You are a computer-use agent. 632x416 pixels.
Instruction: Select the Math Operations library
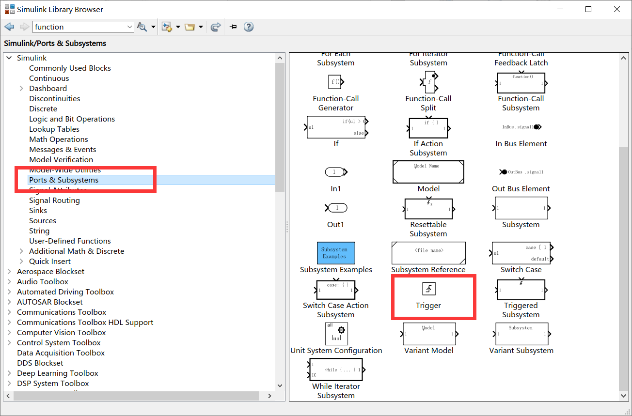[59, 139]
